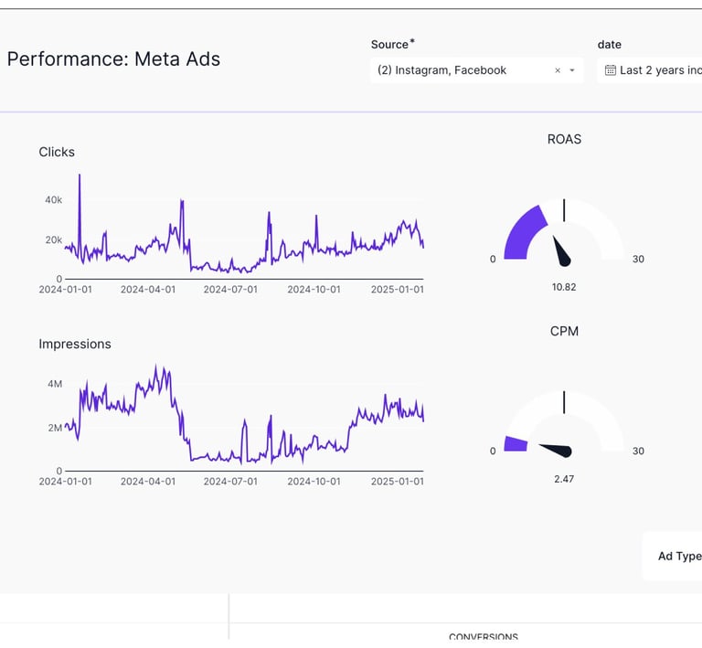Click the 2024-07-01 label under Impressions chart
This screenshot has height=648, width=702.
point(230,481)
